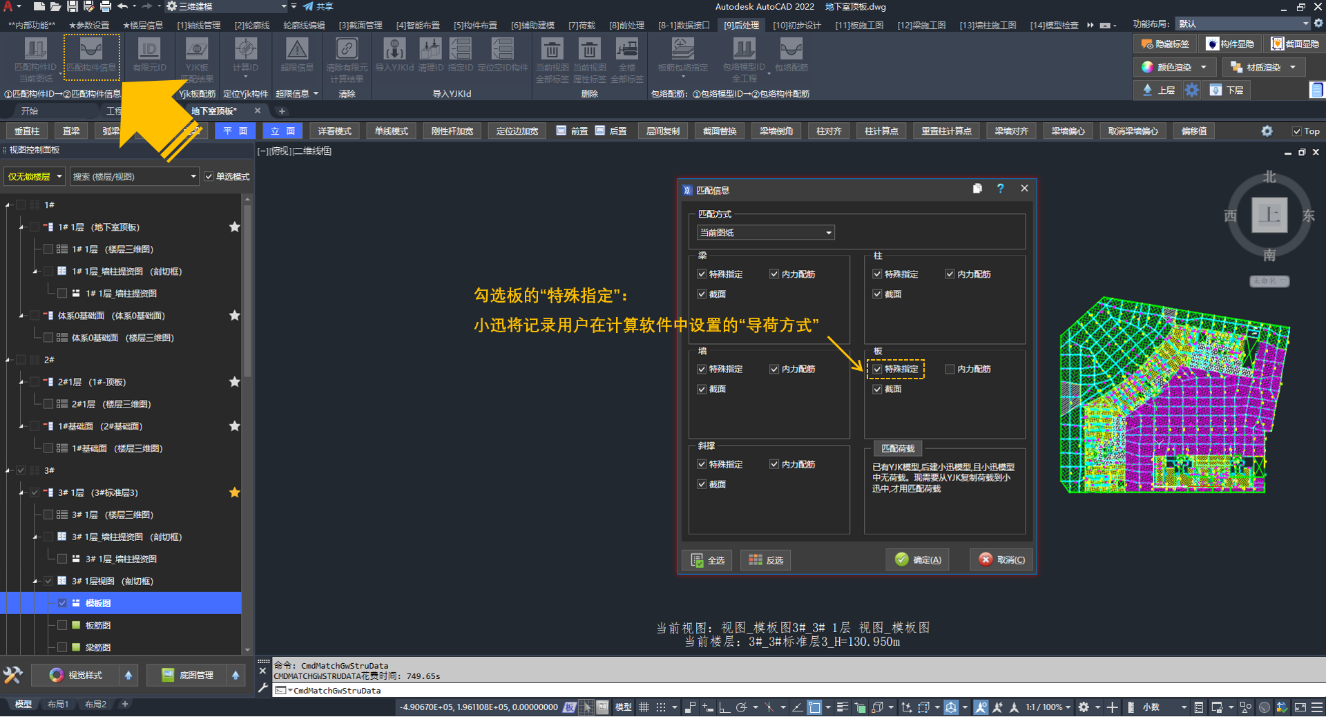Click 确定(A) to confirm matching
This screenshot has height=717, width=1326.
coord(917,560)
